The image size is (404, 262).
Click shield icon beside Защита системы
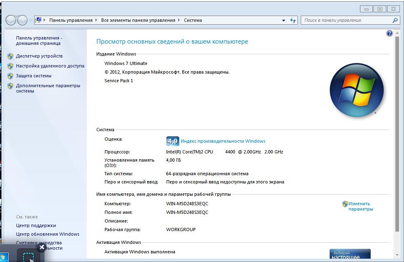click(10, 76)
